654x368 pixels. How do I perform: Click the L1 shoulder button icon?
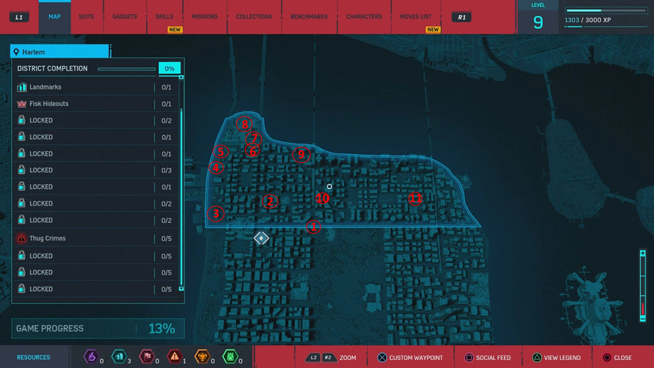19,17
